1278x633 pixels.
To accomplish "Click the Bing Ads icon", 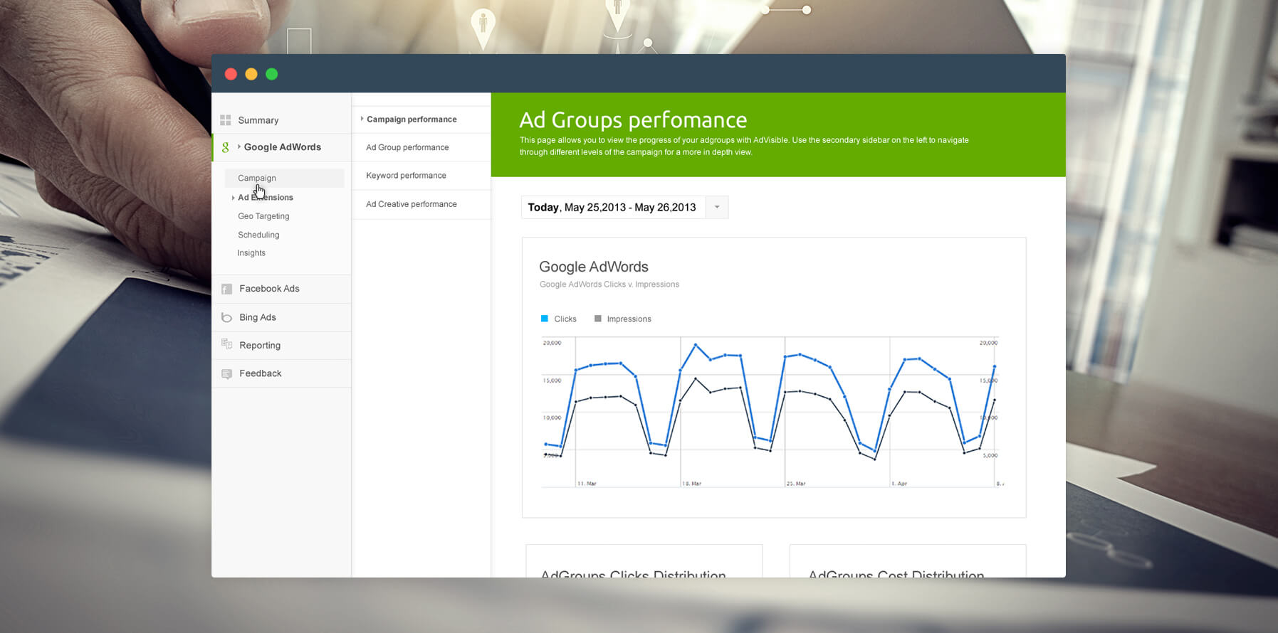I will tap(226, 317).
